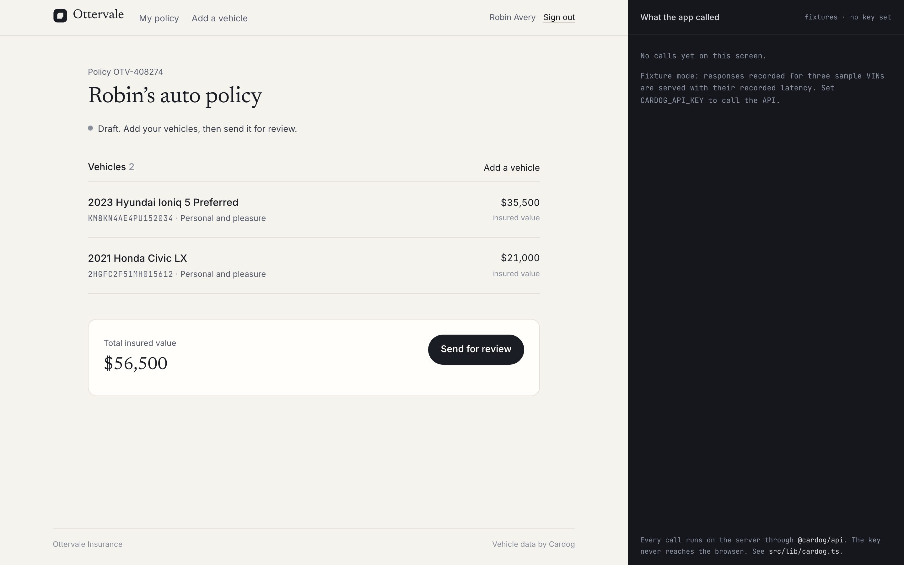Image resolution: width=904 pixels, height=565 pixels.
Task: Select the 2023 Hyundai Ioniq 5 Preferred row title
Action: point(163,202)
